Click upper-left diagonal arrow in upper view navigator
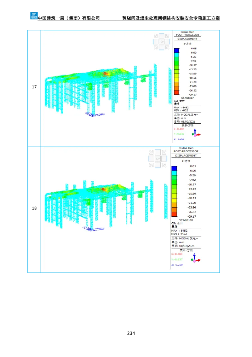 tap(156, 36)
